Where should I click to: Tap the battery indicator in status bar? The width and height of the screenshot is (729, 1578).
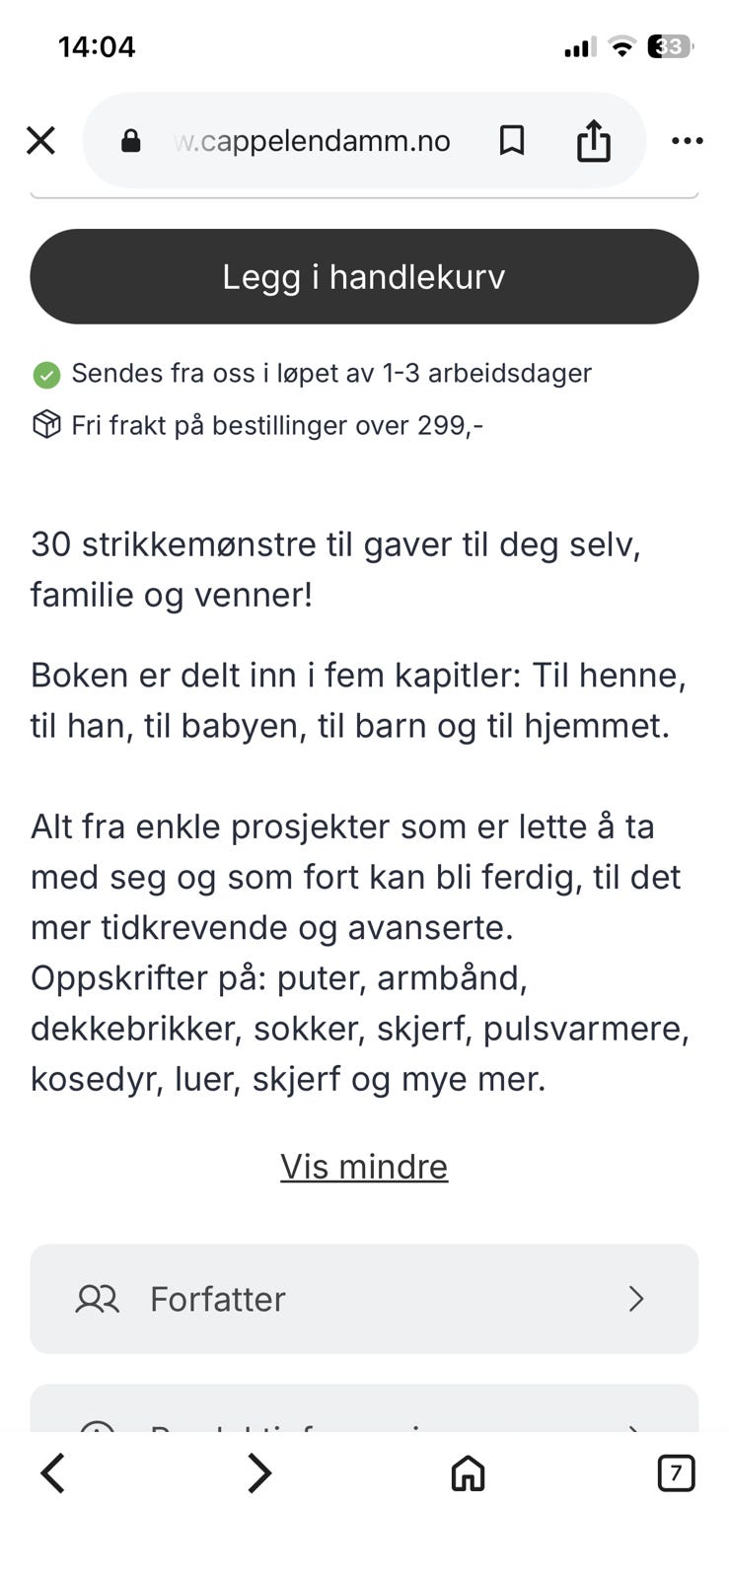671,46
